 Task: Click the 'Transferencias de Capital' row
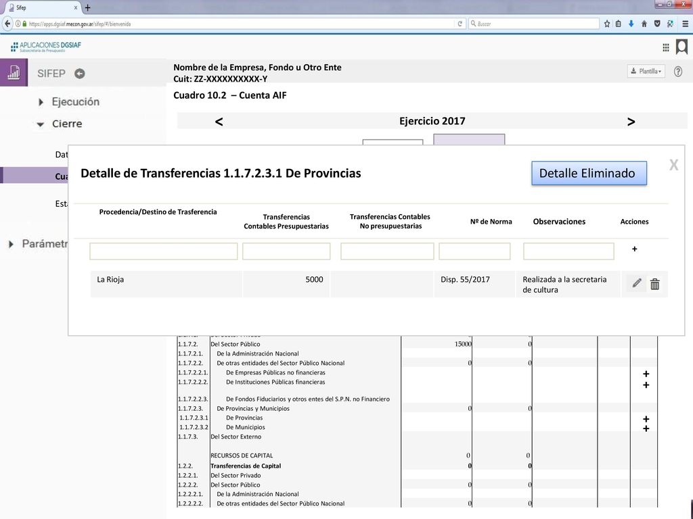[x=245, y=466]
